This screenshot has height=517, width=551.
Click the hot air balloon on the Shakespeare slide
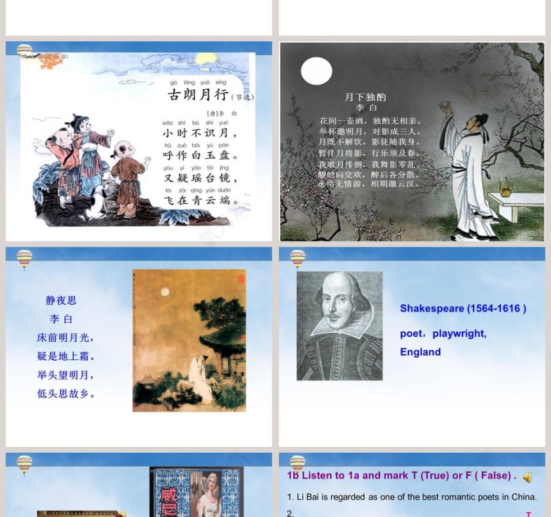point(298,257)
